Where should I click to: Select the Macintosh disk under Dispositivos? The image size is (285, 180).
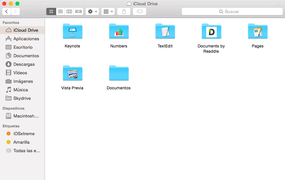click(x=22, y=116)
